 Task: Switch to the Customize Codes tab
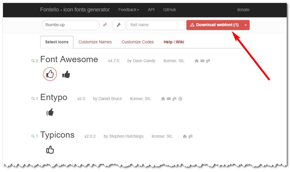[138, 42]
